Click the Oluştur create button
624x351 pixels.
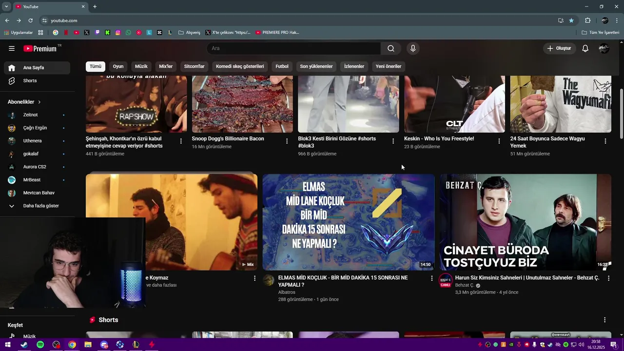[x=559, y=48]
